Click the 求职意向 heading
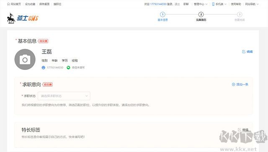The height and width of the screenshot is (152, 268). pyautogui.click(x=32, y=85)
